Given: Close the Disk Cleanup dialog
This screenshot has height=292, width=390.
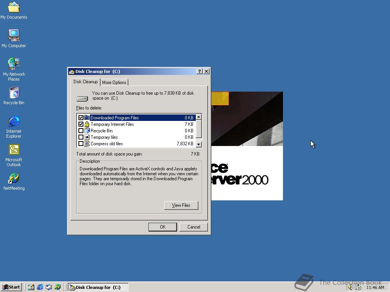Looking at the screenshot, I should (206, 71).
